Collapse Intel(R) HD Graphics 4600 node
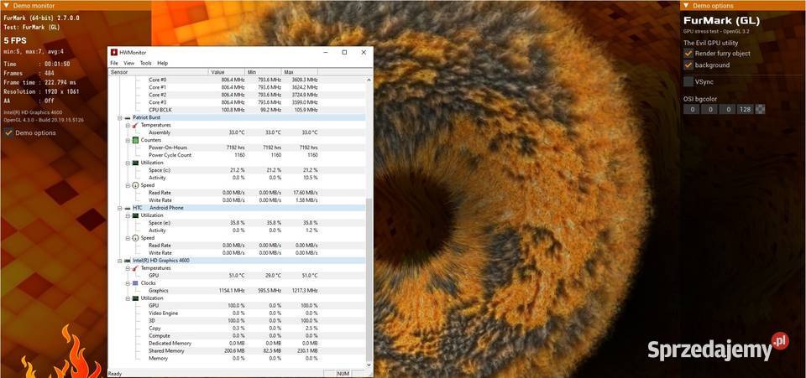The width and height of the screenshot is (806, 378). click(120, 261)
